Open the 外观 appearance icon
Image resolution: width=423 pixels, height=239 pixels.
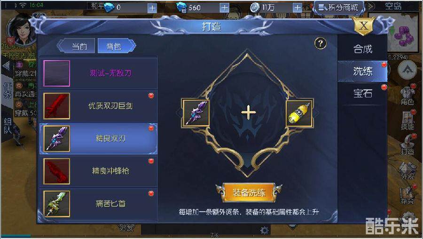click(407, 170)
